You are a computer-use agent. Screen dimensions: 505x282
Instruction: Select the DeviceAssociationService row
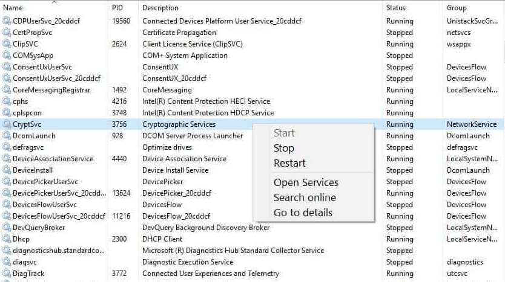click(x=252, y=159)
